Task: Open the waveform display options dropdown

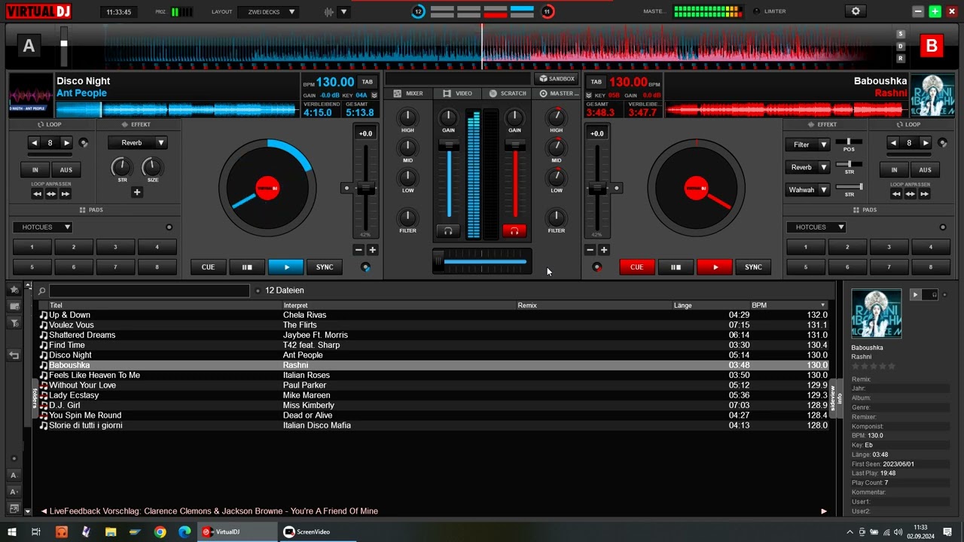Action: click(343, 12)
